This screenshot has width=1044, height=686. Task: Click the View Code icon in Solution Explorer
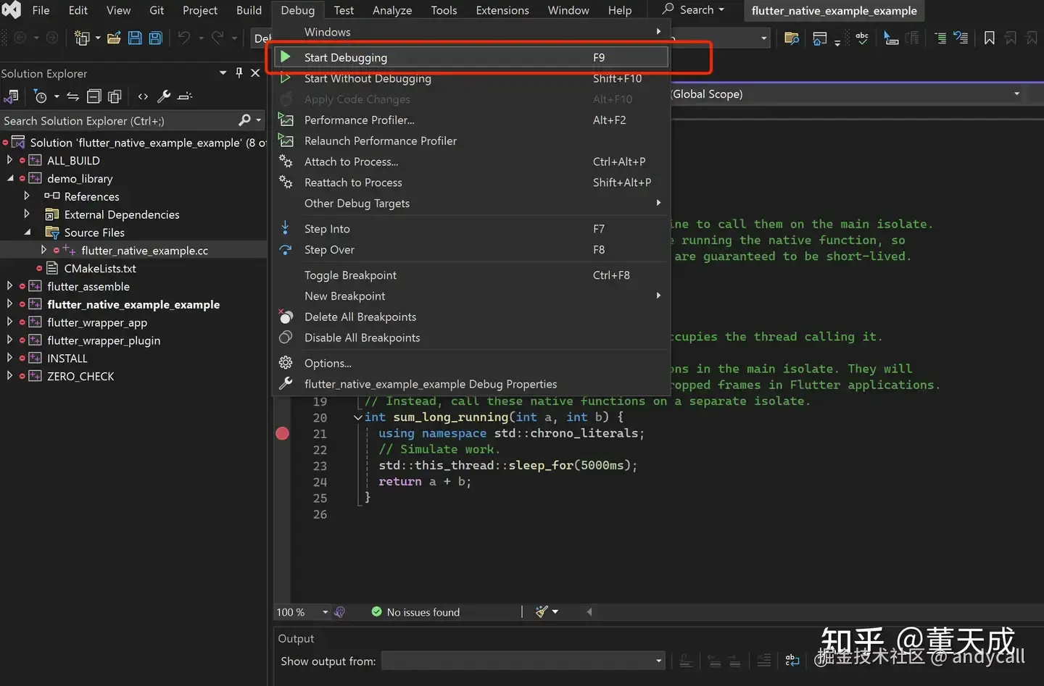(x=143, y=96)
